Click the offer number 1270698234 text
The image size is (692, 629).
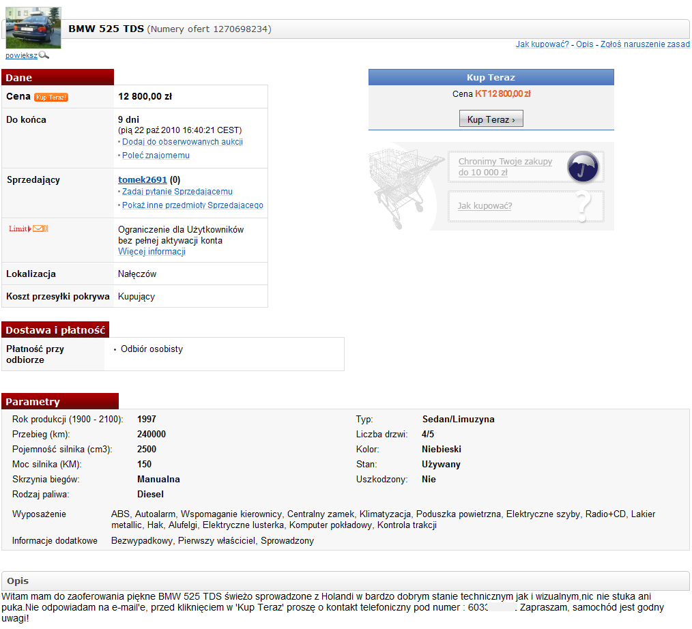click(x=210, y=29)
